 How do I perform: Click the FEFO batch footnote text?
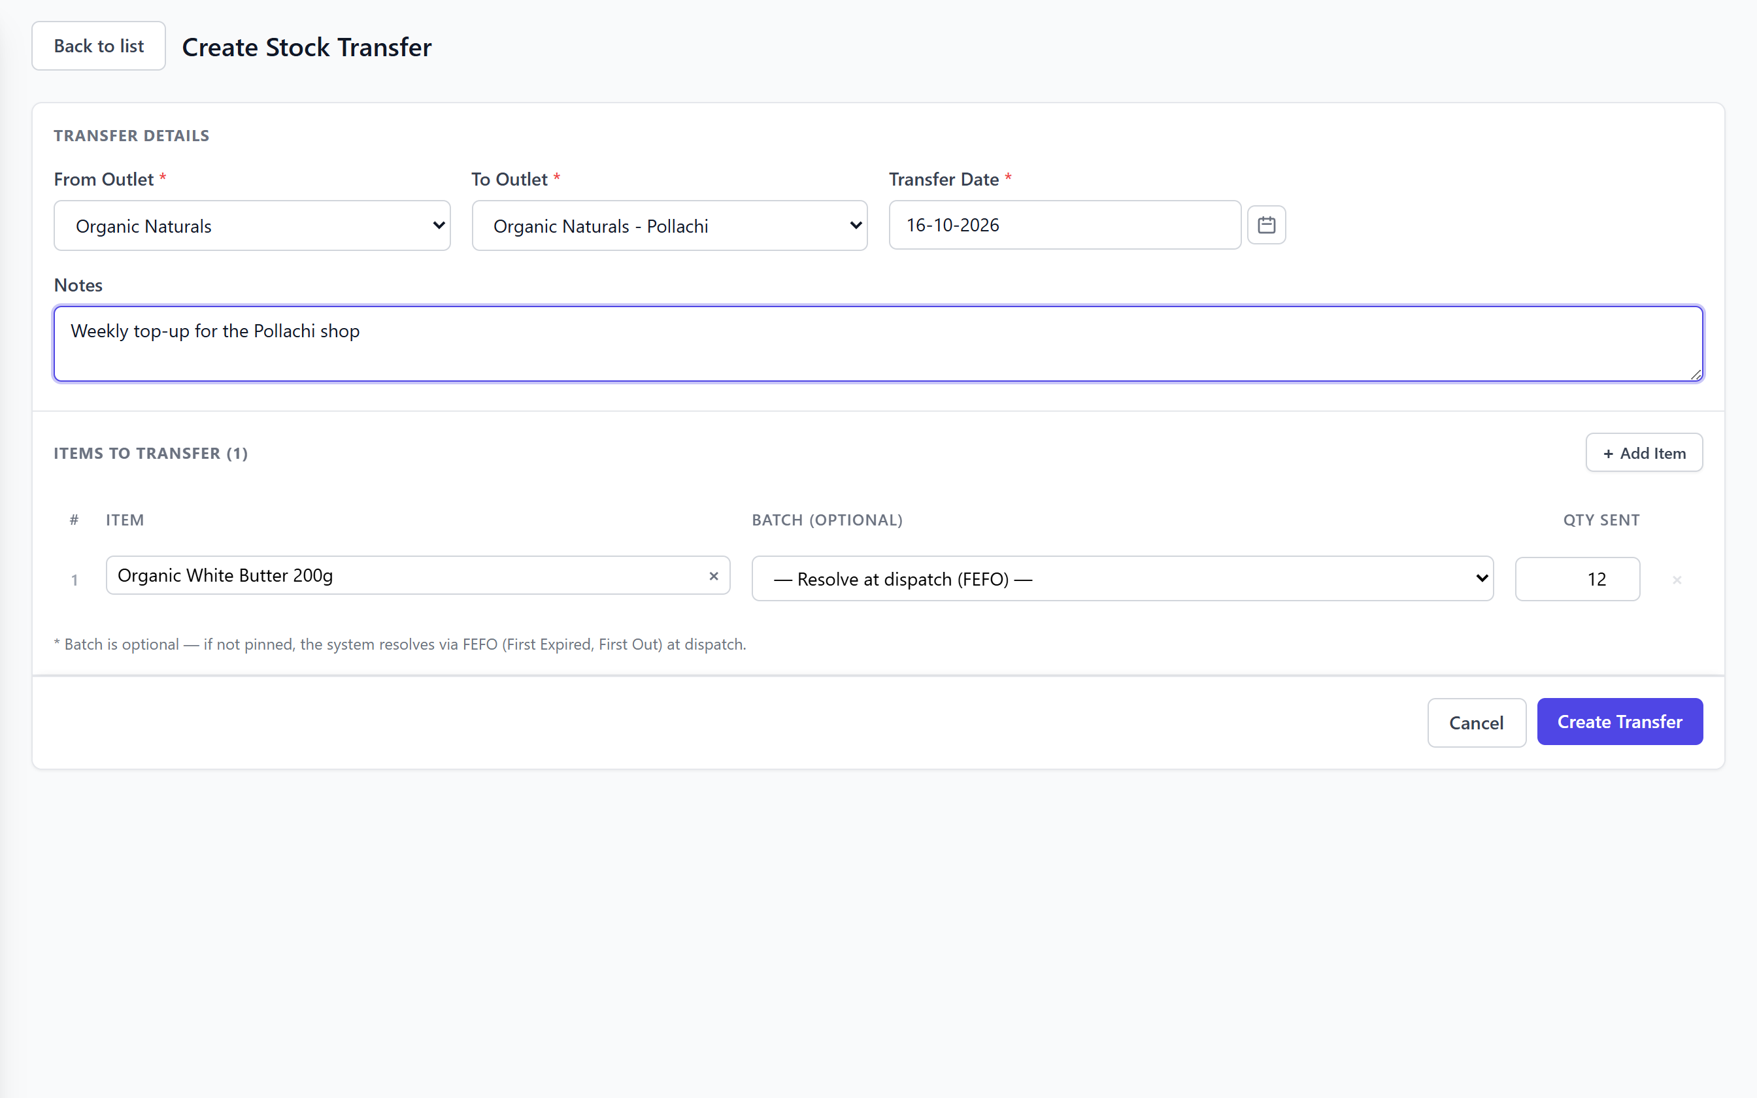[x=400, y=644]
